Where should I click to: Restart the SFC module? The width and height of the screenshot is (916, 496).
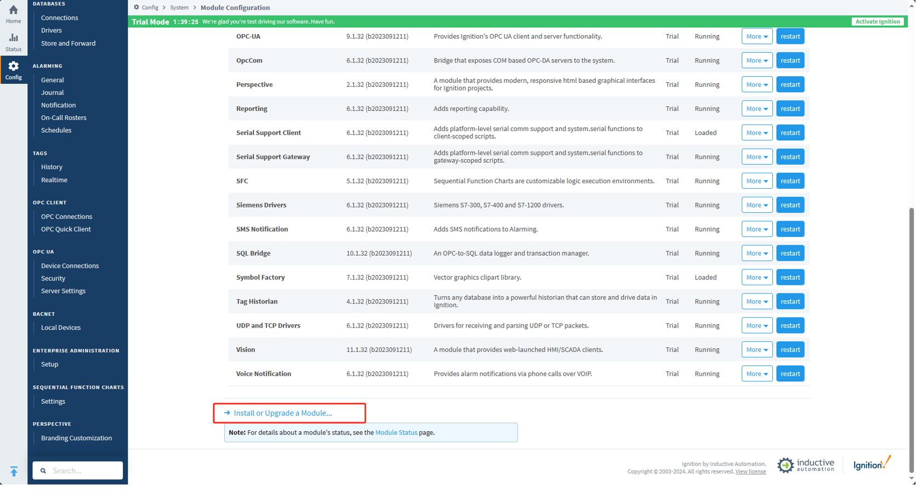pos(790,181)
